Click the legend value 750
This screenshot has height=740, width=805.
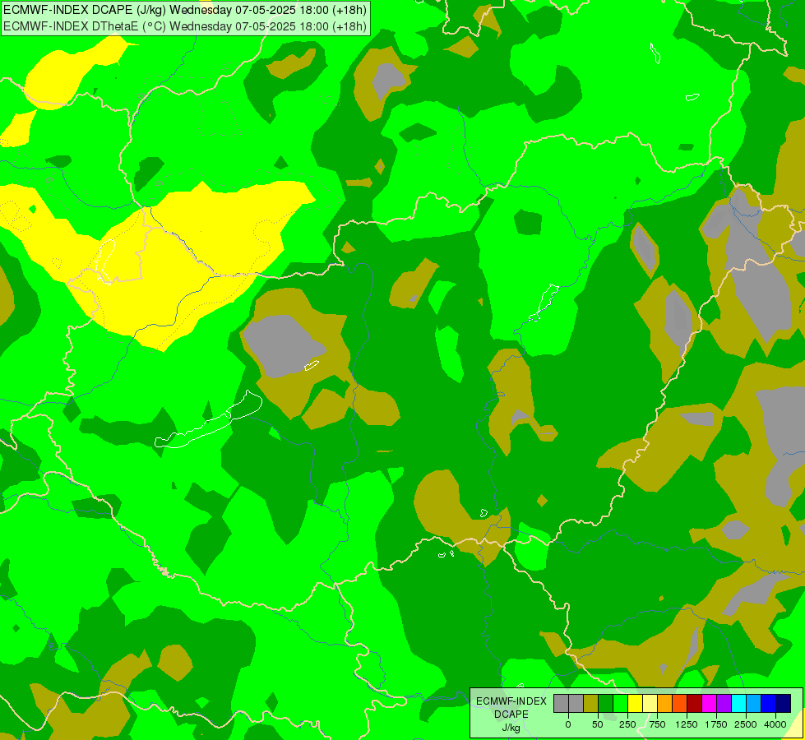click(657, 724)
